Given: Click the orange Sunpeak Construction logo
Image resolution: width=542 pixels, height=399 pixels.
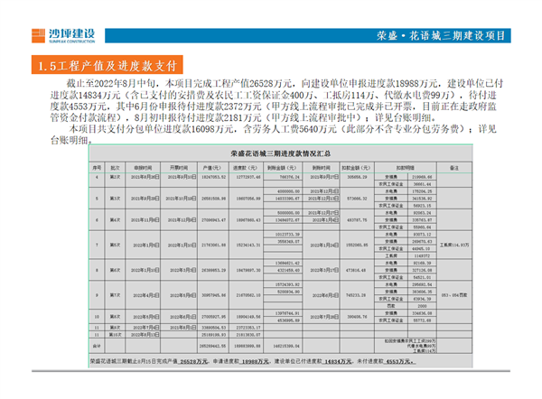Looking at the screenshot, I should tap(63, 36).
